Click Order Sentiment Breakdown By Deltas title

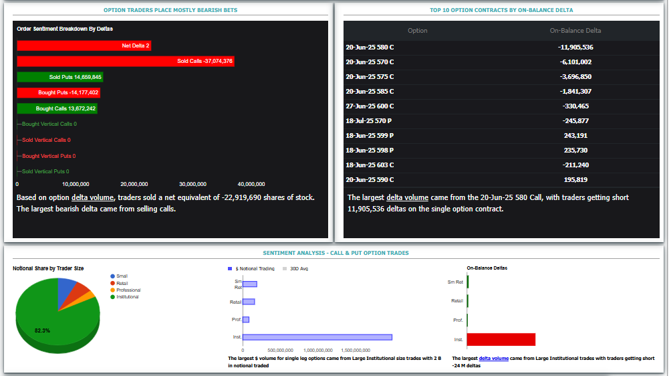[65, 29]
